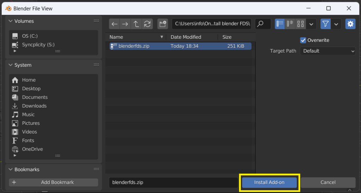Open filter settings dropdown arrow
The height and width of the screenshot is (193, 361).
(x=336, y=24)
